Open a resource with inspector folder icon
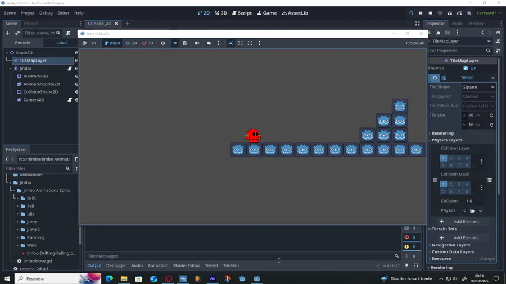The width and height of the screenshot is (506, 284). (x=438, y=33)
